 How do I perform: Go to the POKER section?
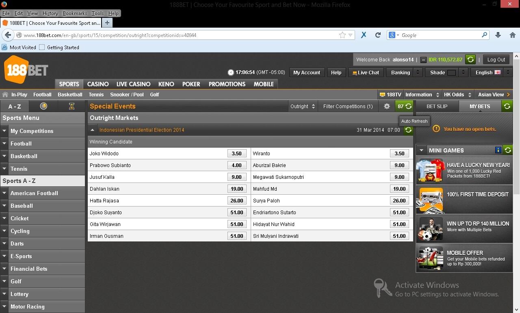pyautogui.click(x=191, y=84)
